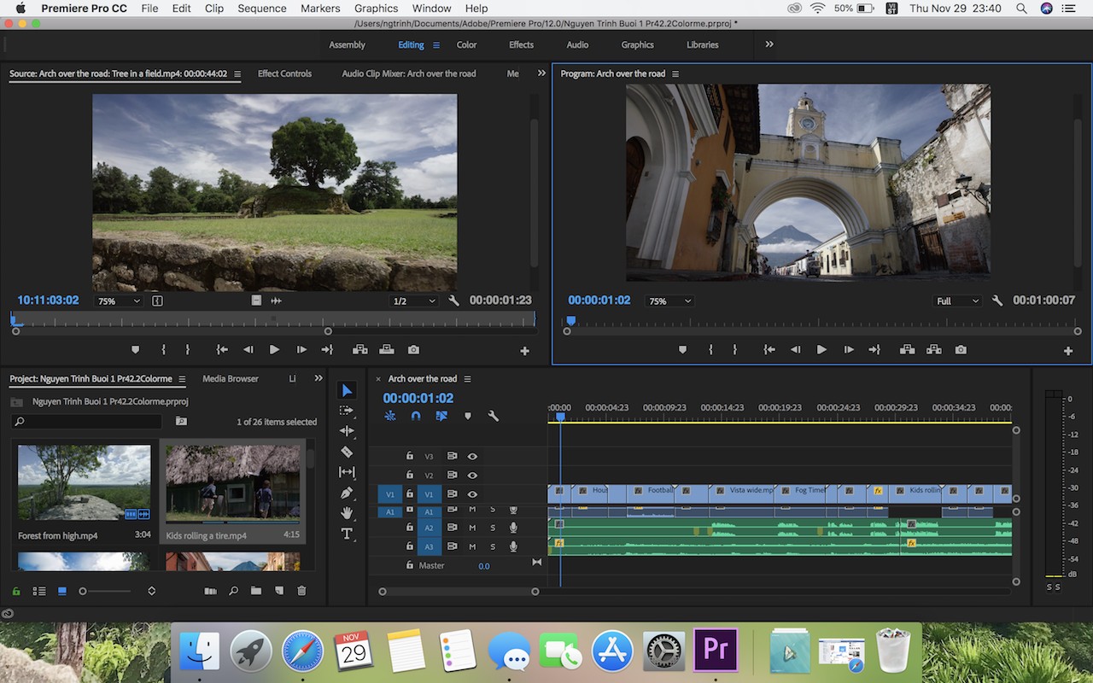Play in Program monitor
This screenshot has height=683, width=1093.
pyautogui.click(x=821, y=350)
